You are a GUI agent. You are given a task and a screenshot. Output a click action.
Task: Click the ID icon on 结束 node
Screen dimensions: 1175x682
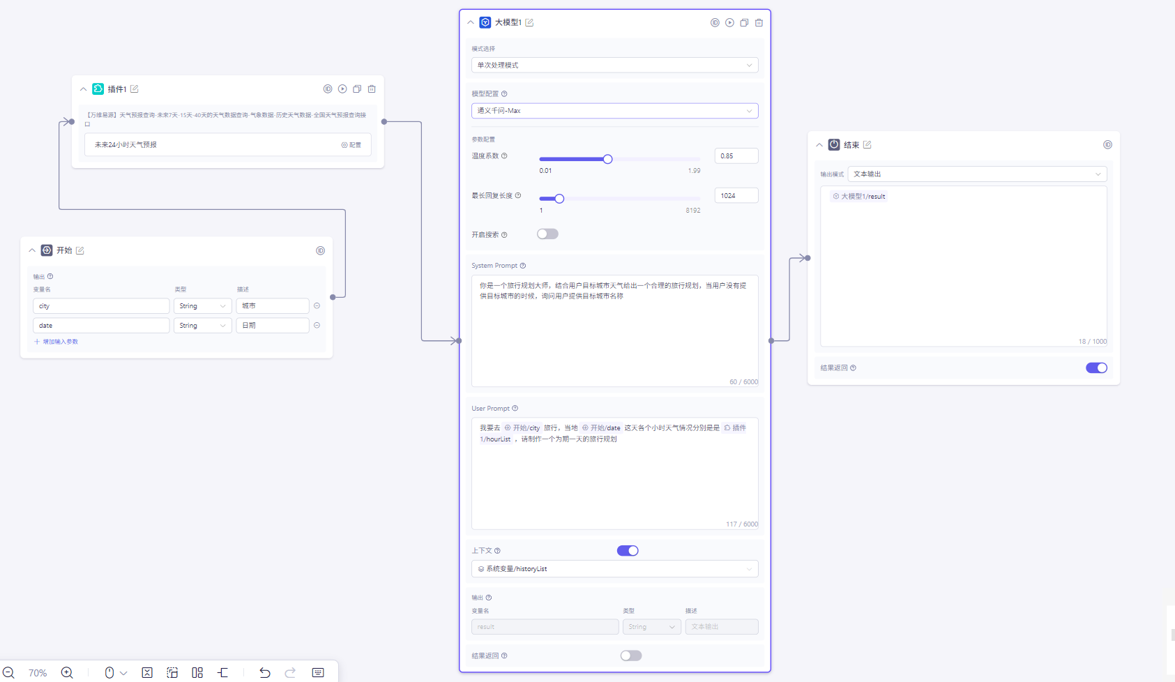1107,145
